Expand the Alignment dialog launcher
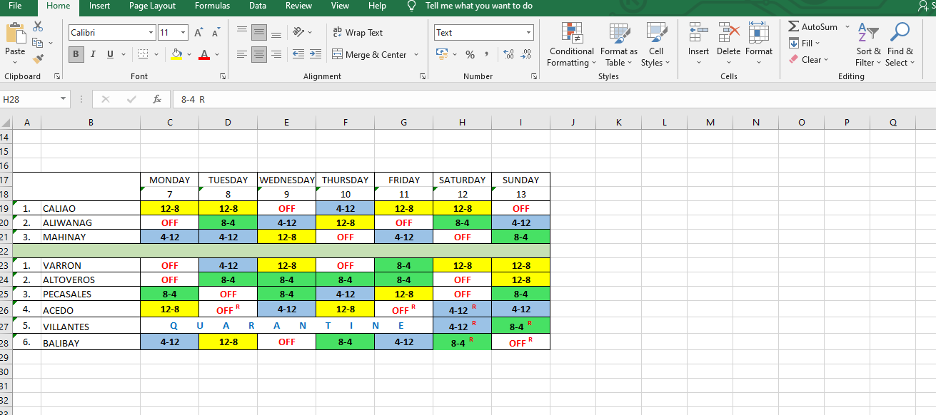 [422, 76]
